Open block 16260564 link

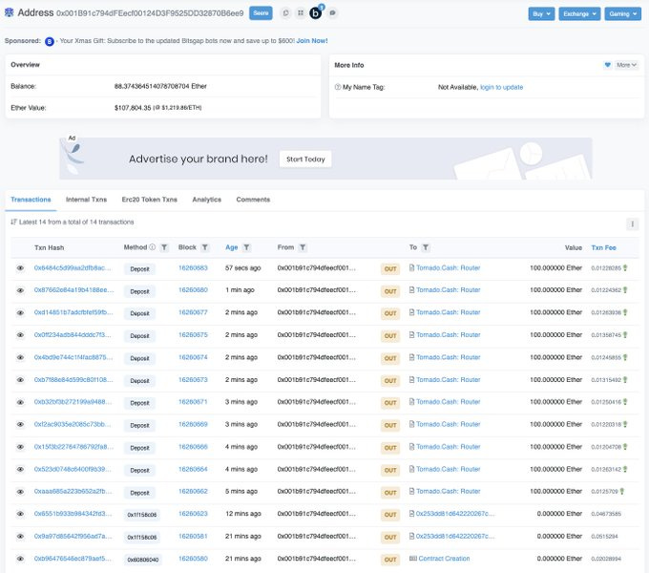[x=193, y=469]
